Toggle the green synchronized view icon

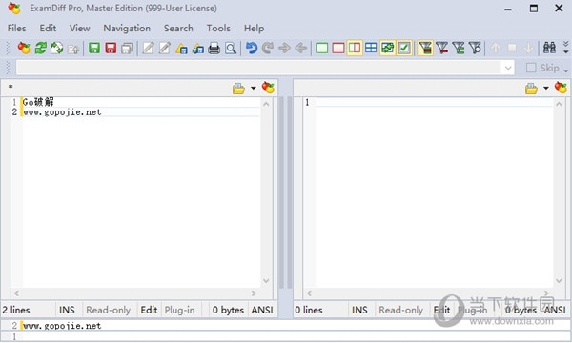[387, 48]
